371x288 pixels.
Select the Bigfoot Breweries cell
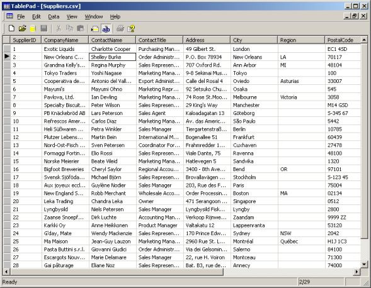point(65,169)
